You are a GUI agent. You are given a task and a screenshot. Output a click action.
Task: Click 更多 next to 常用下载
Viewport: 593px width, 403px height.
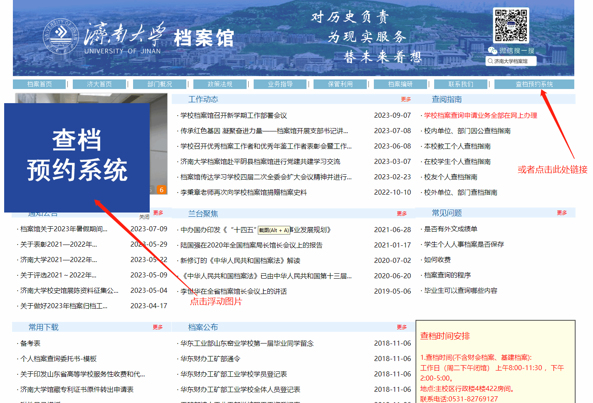pyautogui.click(x=158, y=327)
